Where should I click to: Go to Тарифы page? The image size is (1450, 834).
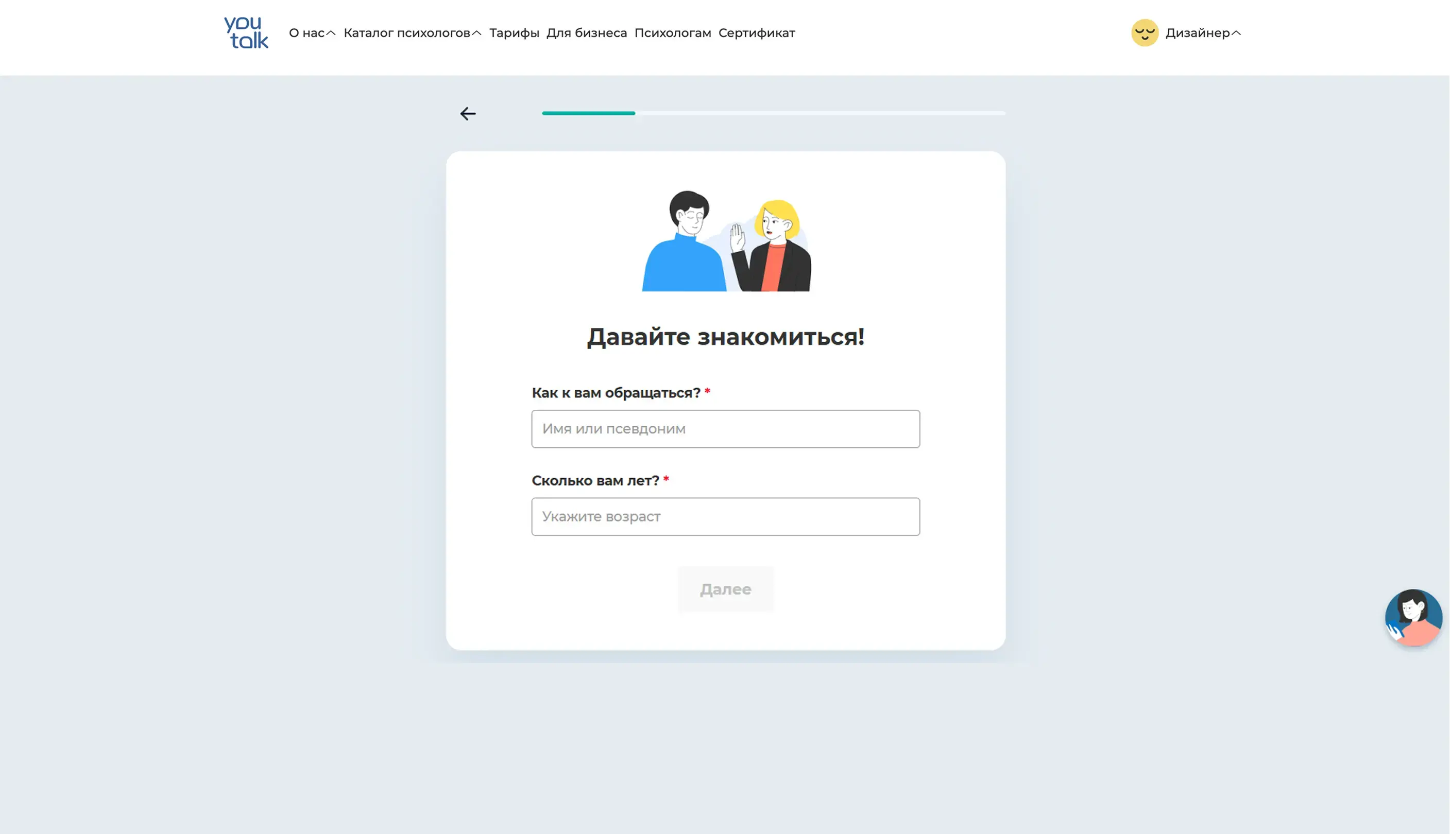pos(514,33)
